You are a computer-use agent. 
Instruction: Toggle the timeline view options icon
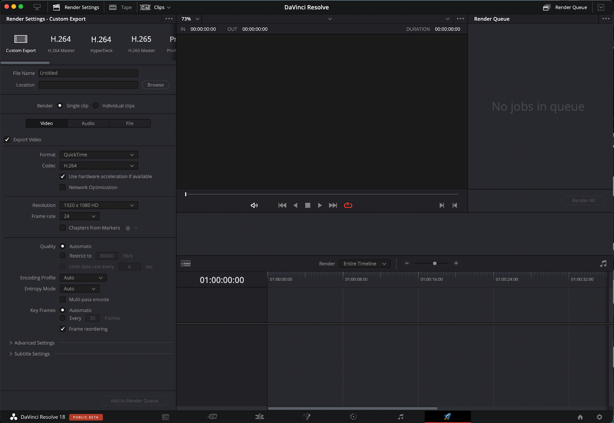pyautogui.click(x=186, y=263)
